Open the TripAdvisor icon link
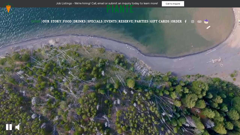240x135 pixels. pyautogui.click(x=199, y=22)
